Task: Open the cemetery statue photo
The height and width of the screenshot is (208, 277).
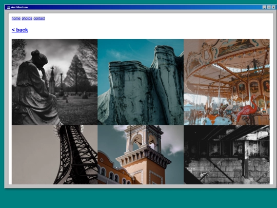Action: click(54, 82)
